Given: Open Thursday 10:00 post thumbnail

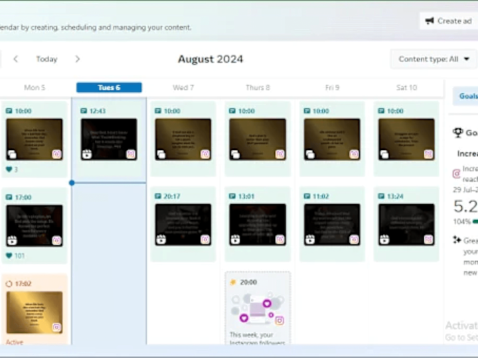Looking at the screenshot, I should 258,139.
